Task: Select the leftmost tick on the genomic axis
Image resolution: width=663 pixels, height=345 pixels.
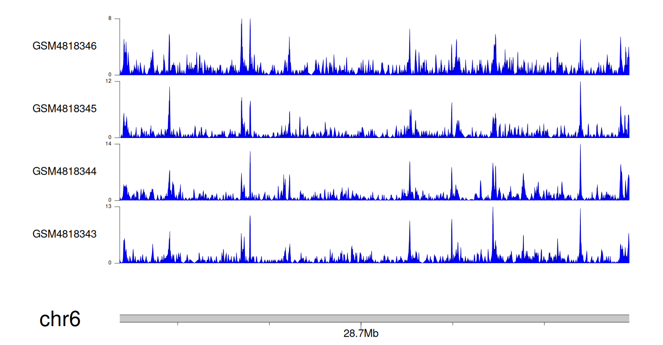Action: [x=178, y=324]
